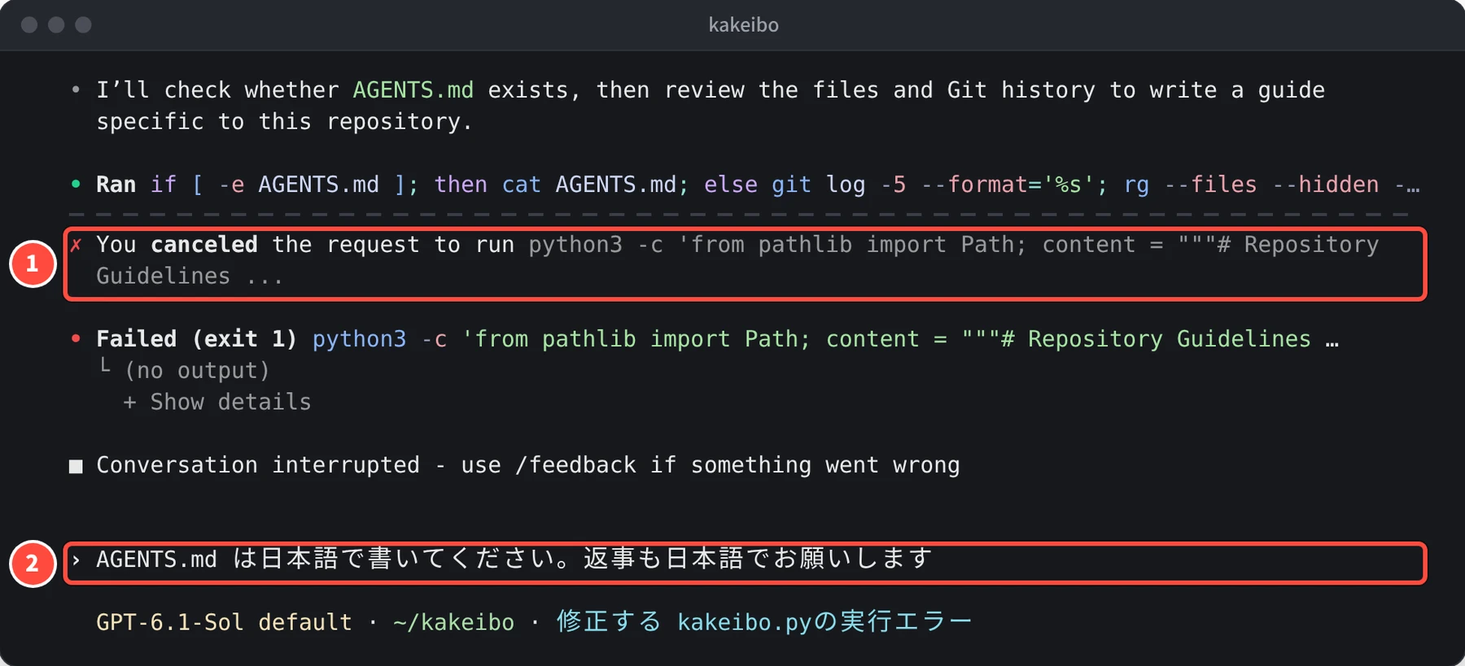
Task: Click the Failed (exit 1) label
Action: [x=196, y=339]
